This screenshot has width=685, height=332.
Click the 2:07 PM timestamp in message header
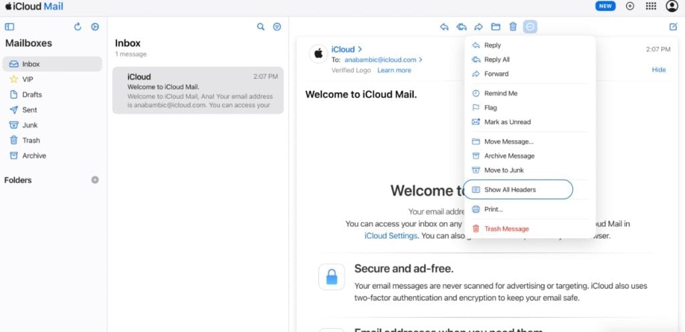(x=658, y=49)
